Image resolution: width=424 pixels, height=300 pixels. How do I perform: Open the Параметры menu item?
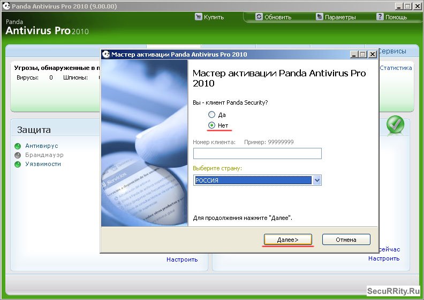click(x=336, y=17)
